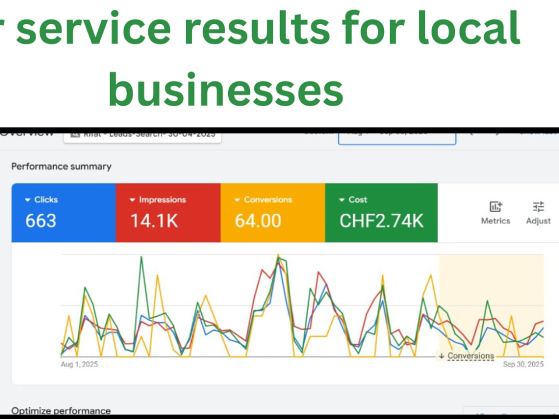Expand the Clicks metric dropdown arrow

pos(27,200)
